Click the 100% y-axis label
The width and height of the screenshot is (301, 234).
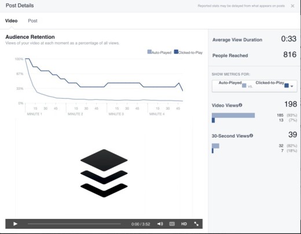[x=19, y=59]
